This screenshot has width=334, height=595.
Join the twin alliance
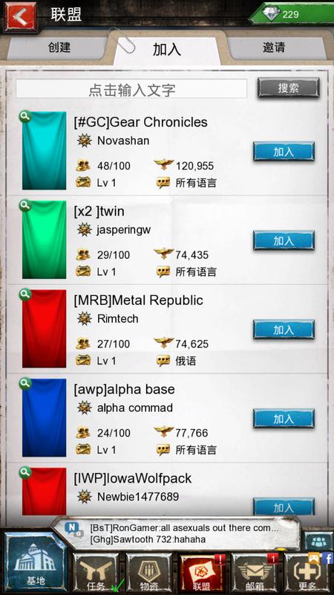coord(284,240)
